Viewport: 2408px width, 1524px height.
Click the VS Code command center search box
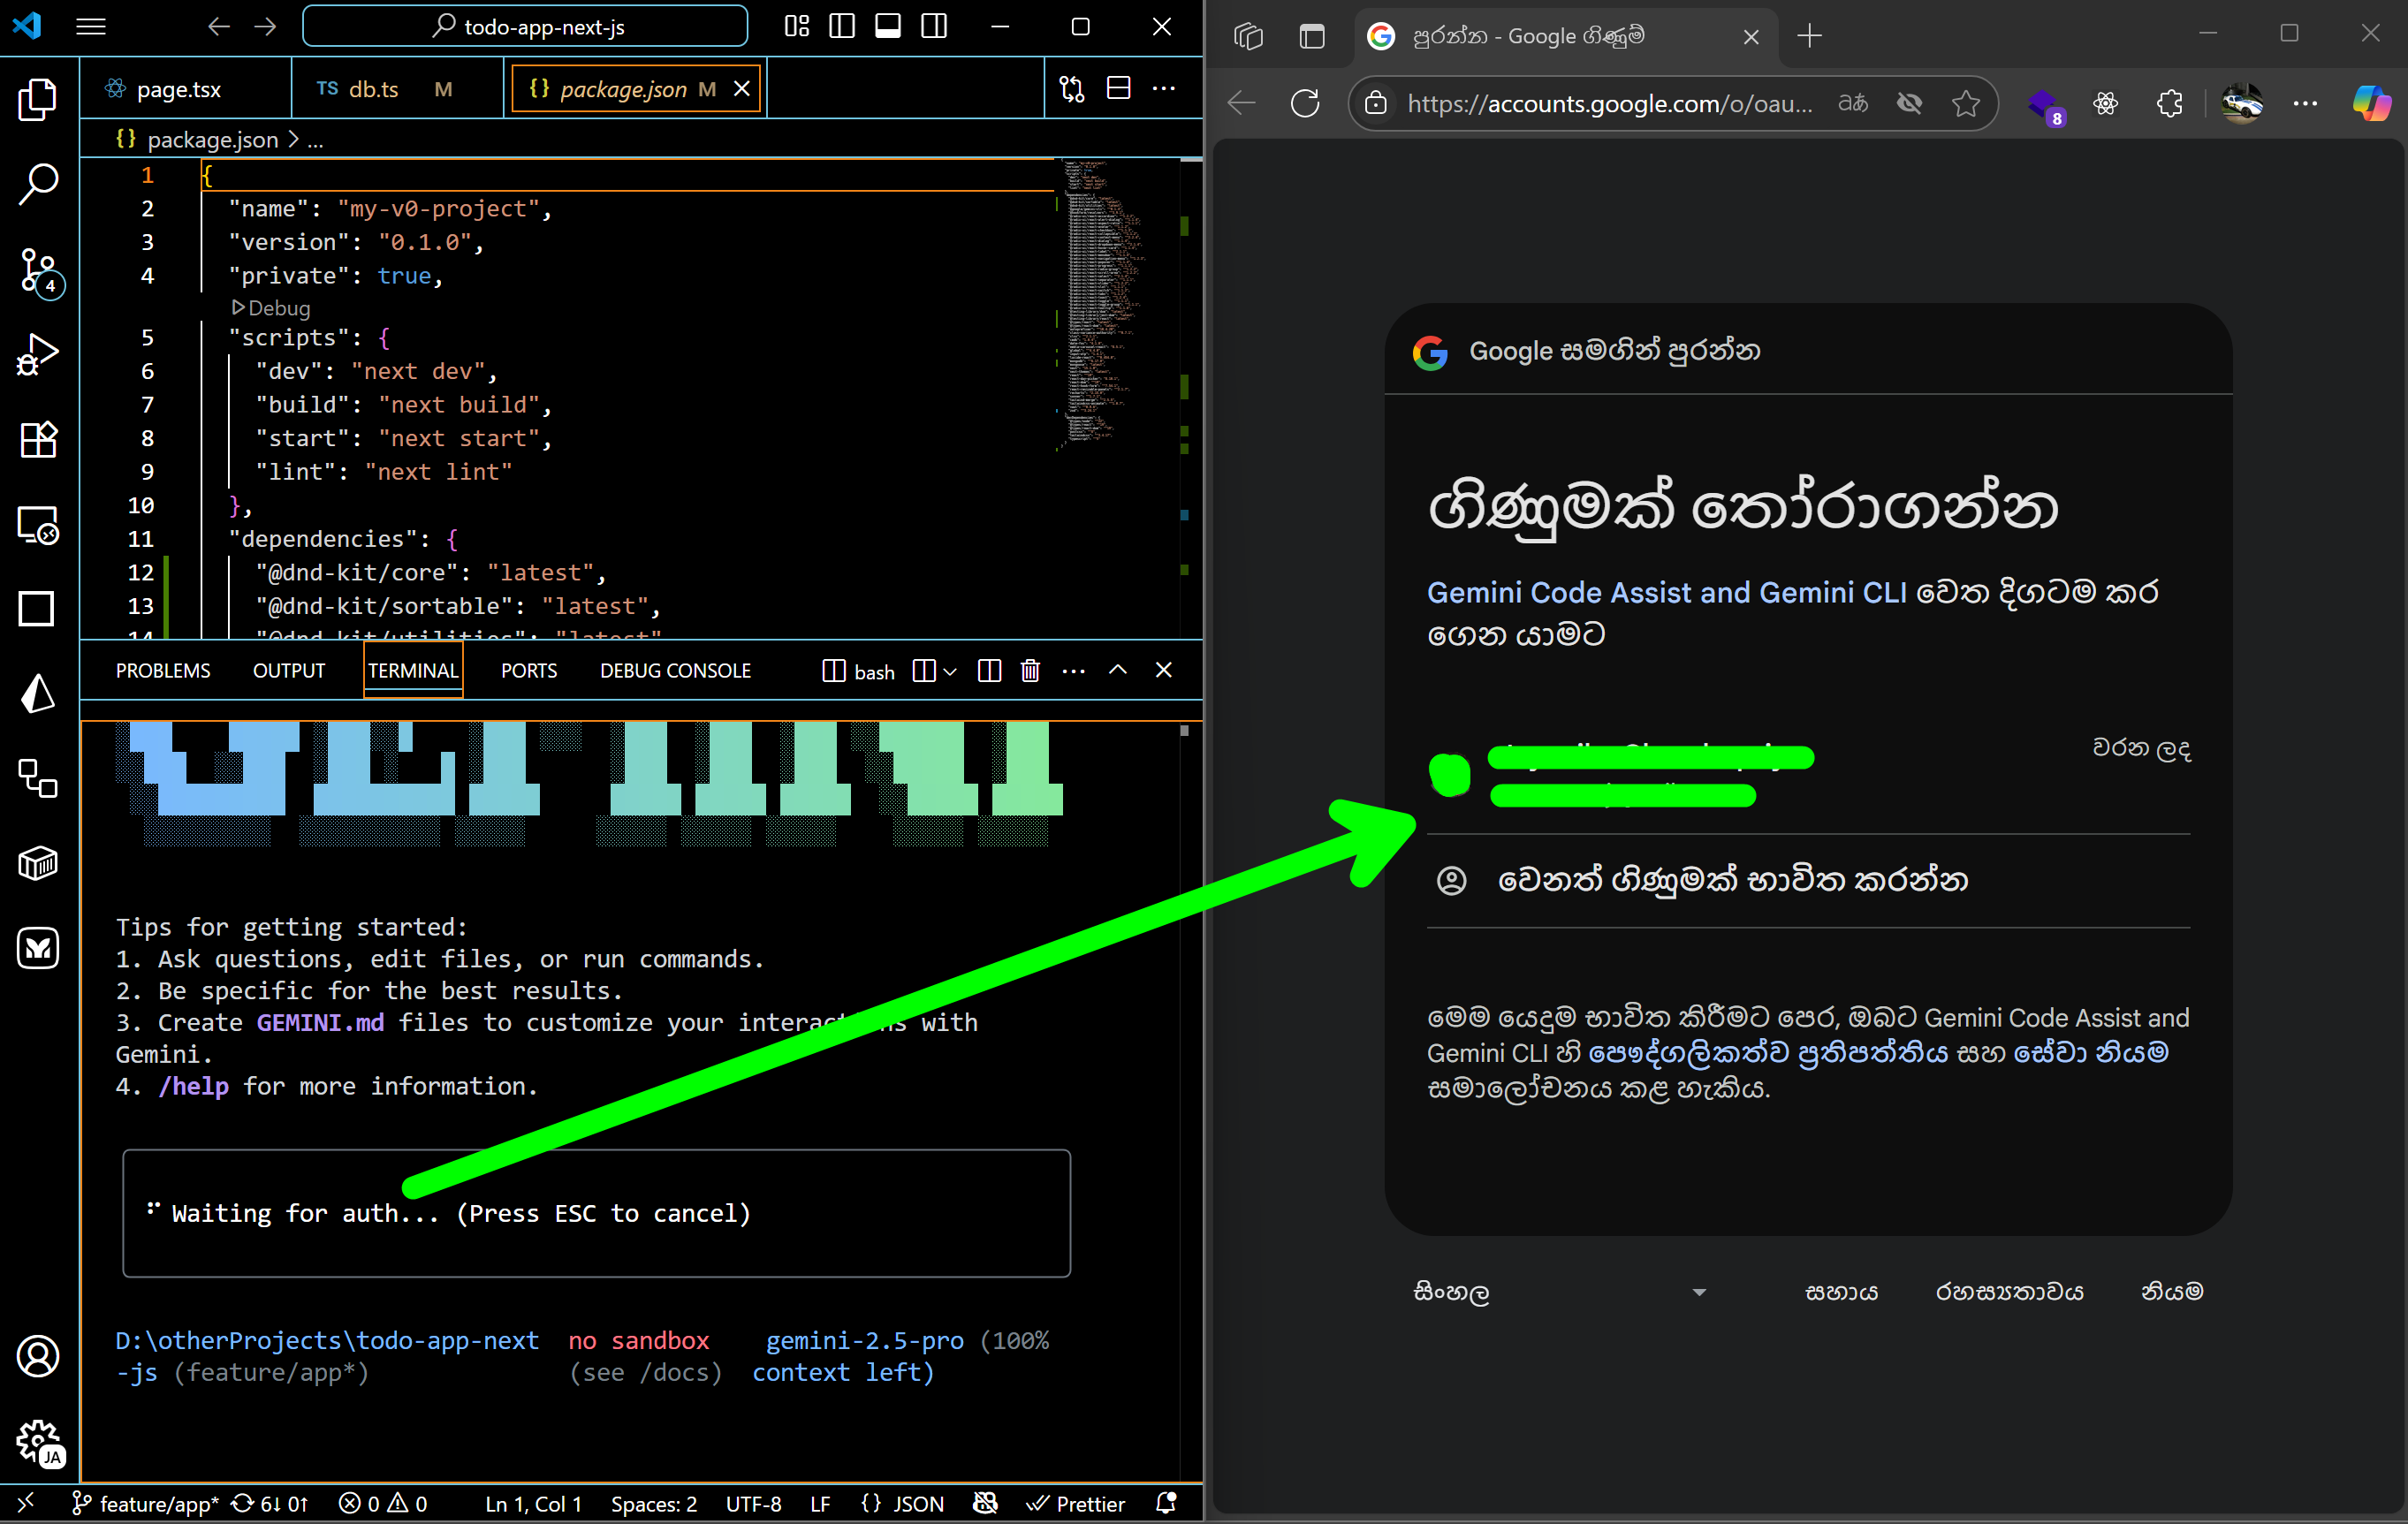[x=525, y=27]
